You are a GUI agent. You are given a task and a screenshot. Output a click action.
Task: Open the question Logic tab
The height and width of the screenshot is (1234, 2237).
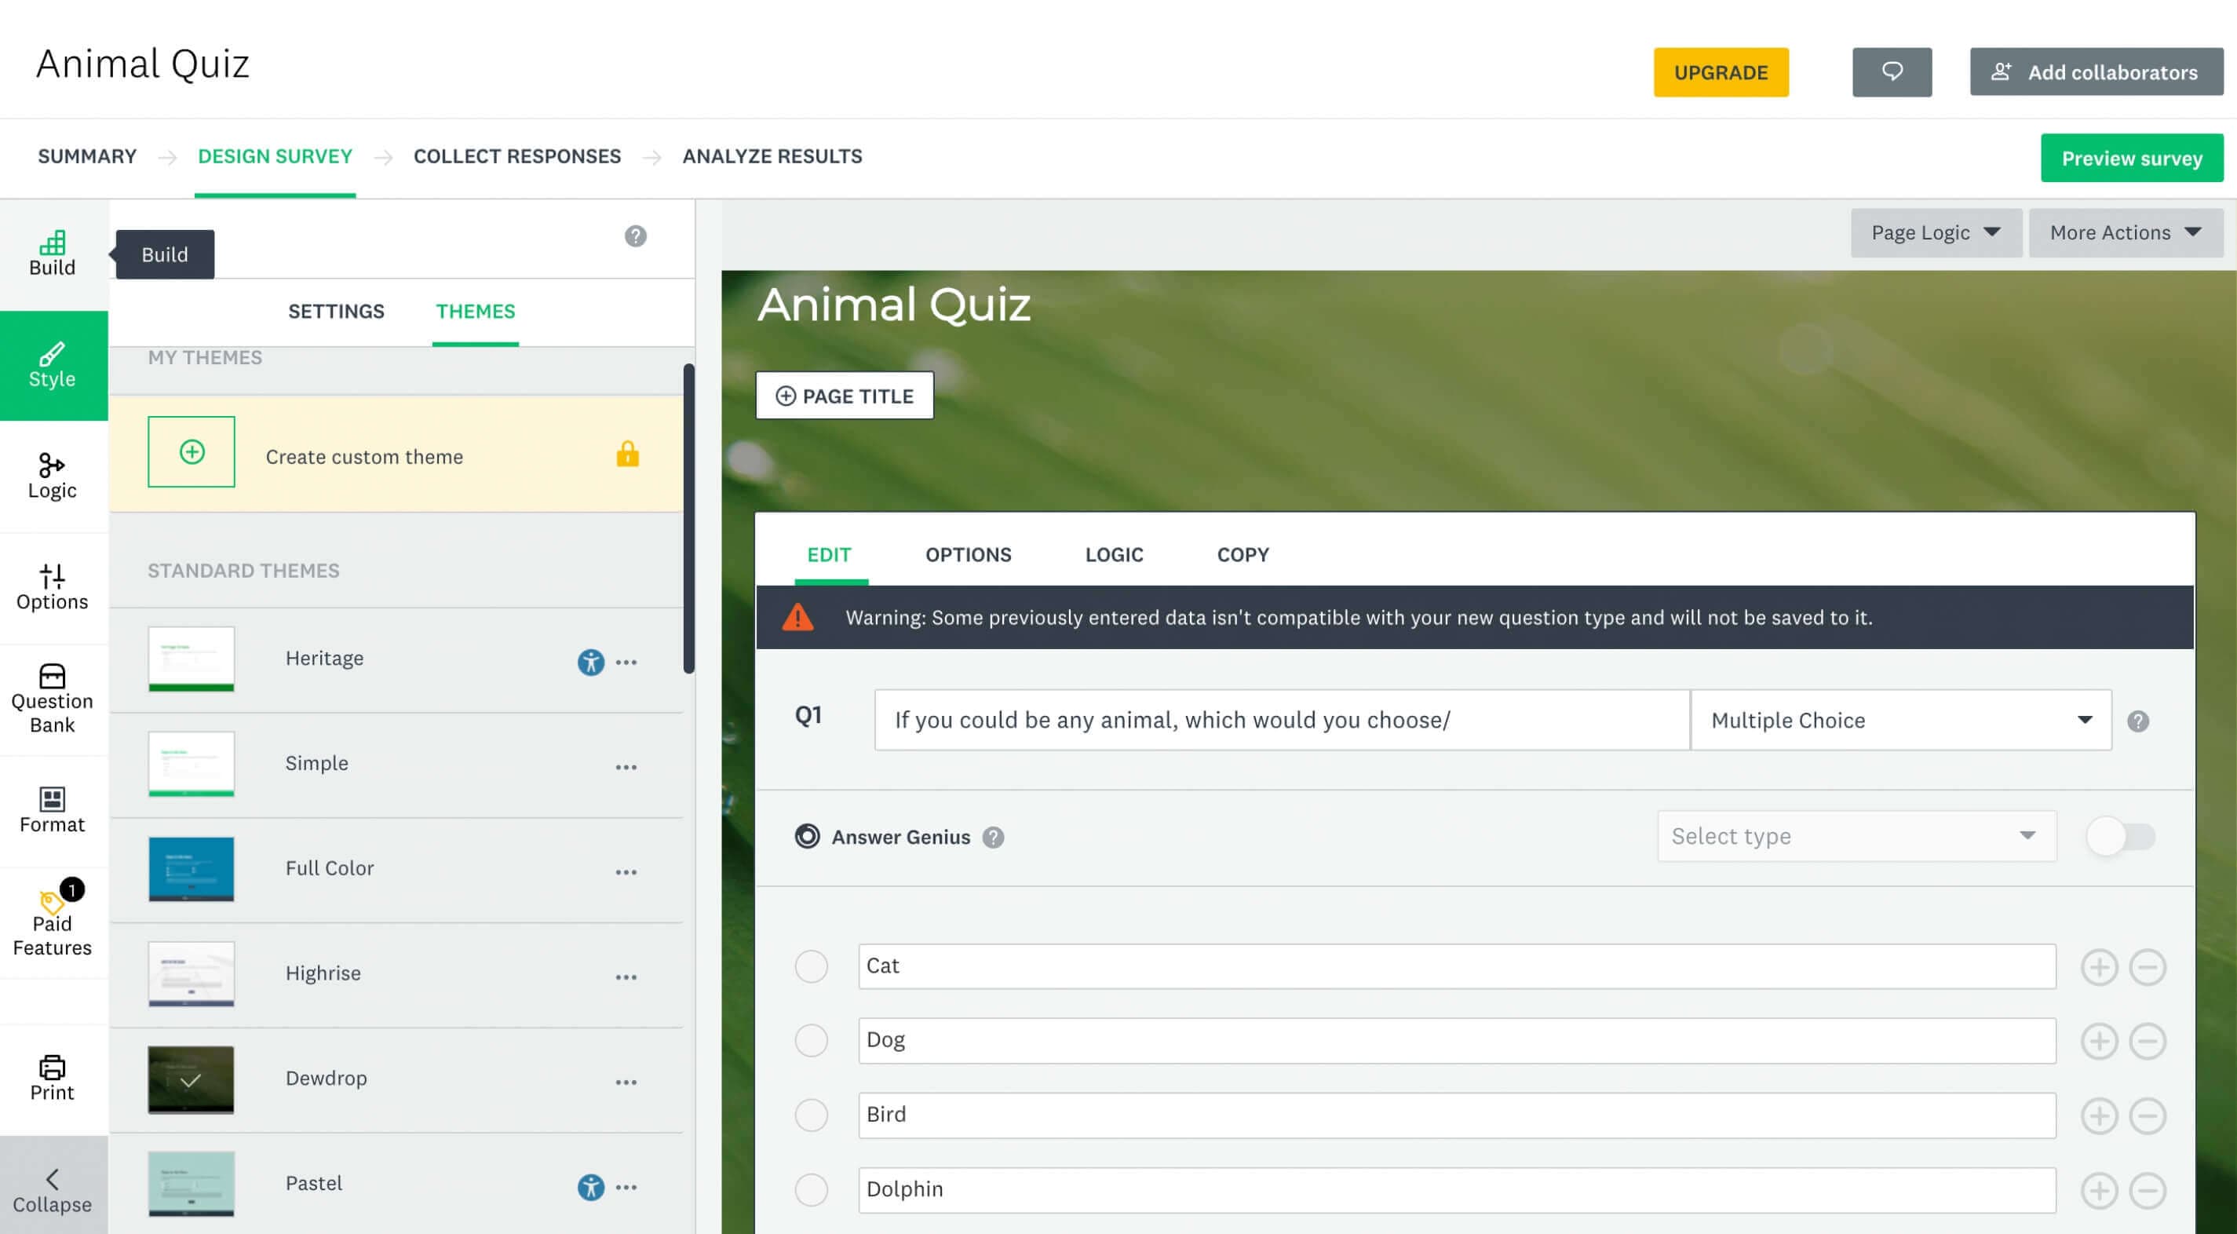coord(1114,554)
